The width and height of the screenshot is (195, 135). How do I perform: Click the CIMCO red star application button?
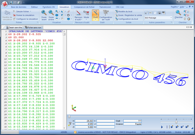click(x=5, y=4)
